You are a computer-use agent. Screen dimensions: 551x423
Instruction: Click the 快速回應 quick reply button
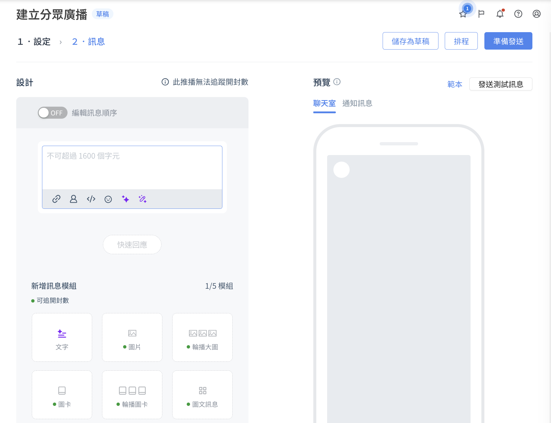pyautogui.click(x=132, y=245)
